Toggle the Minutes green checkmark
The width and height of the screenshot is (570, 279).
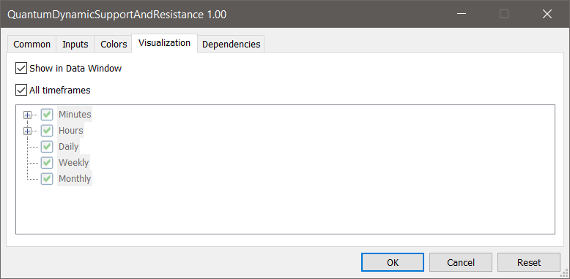click(x=47, y=115)
